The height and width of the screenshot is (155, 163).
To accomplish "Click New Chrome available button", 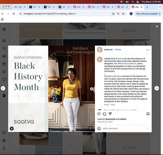I will point(148,14).
